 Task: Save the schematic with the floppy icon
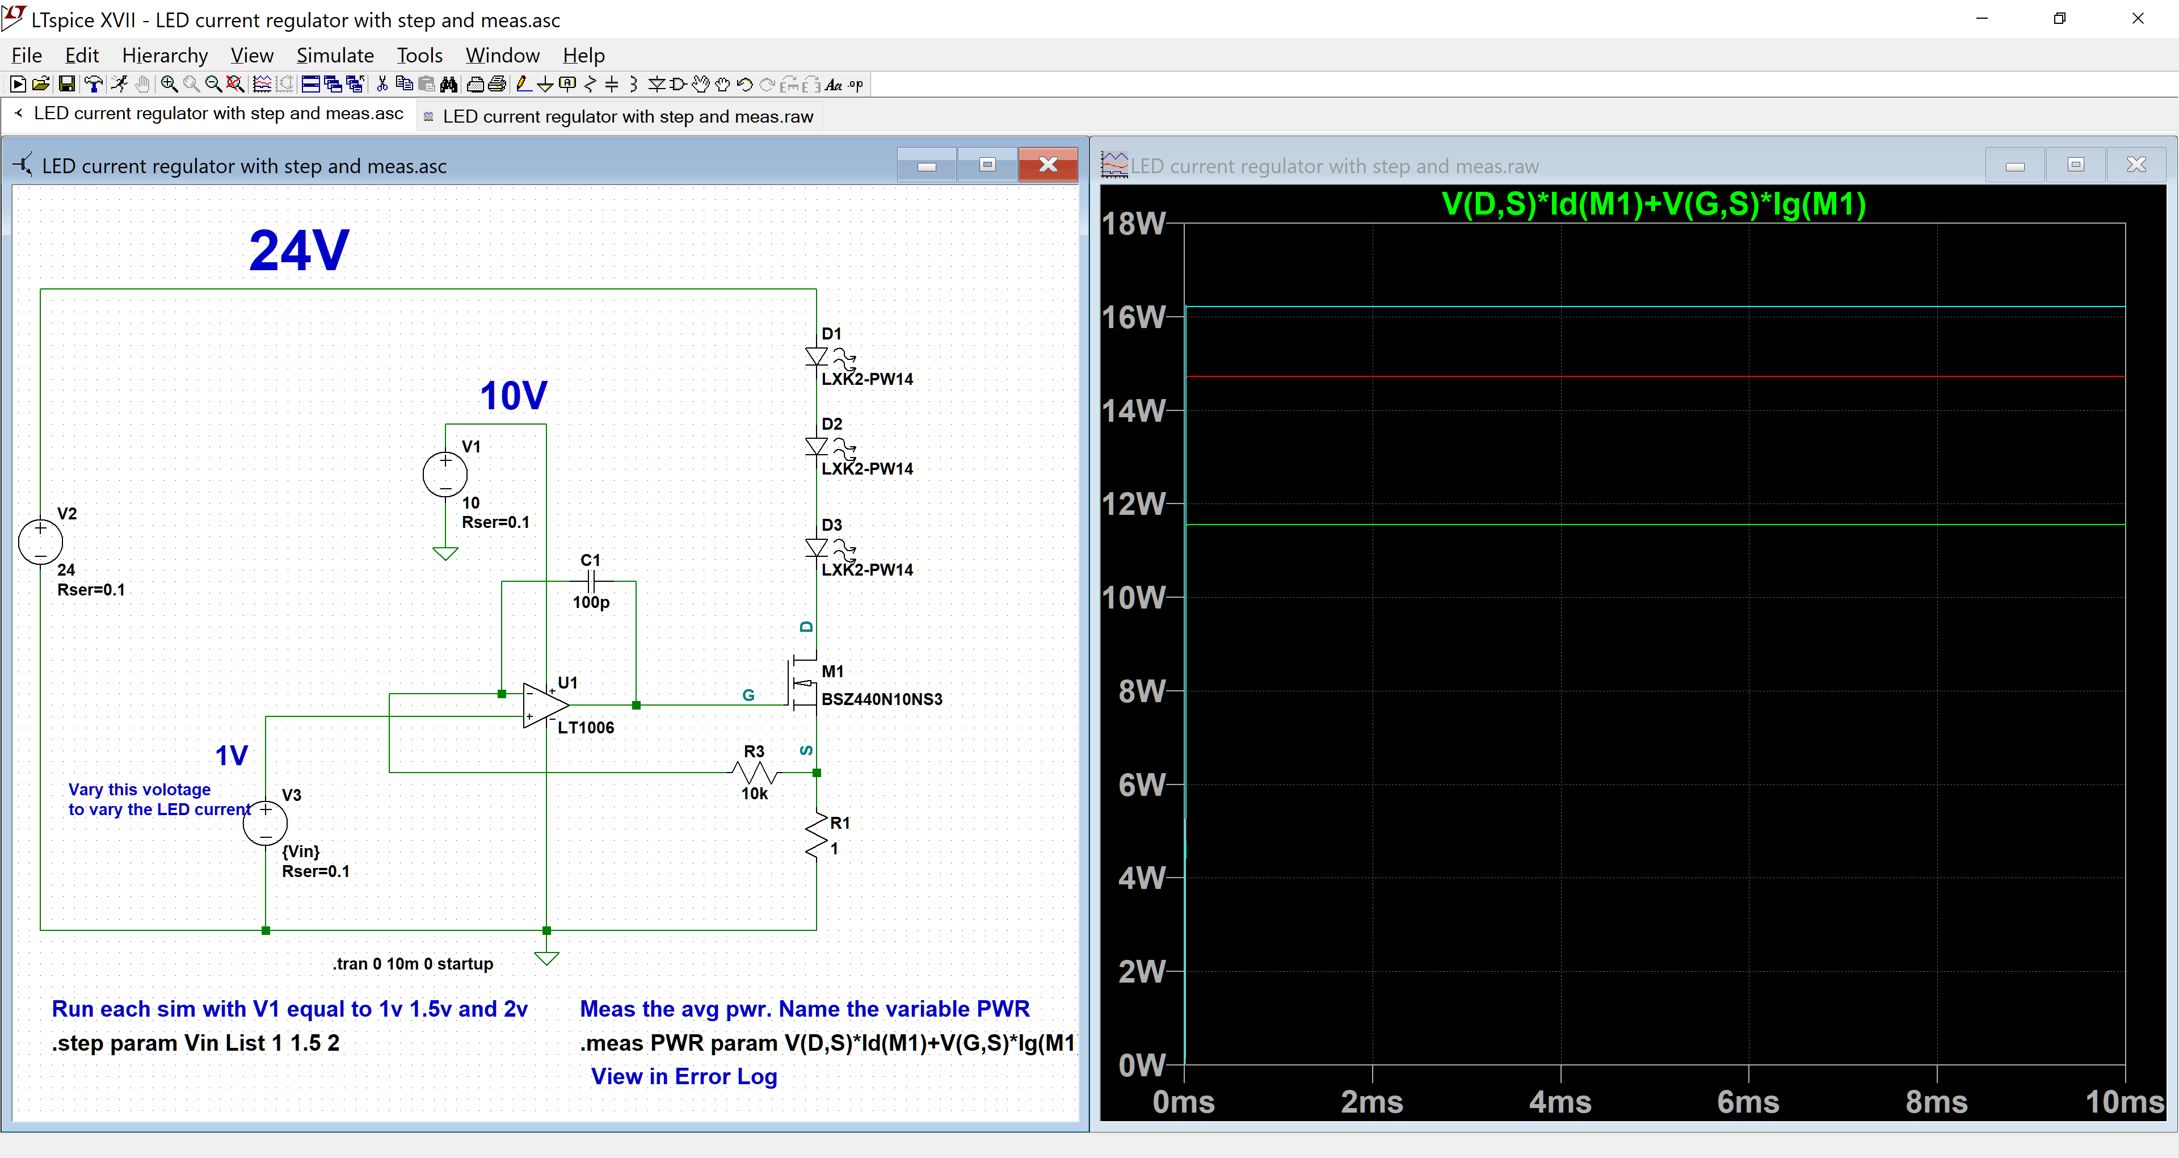pos(67,85)
